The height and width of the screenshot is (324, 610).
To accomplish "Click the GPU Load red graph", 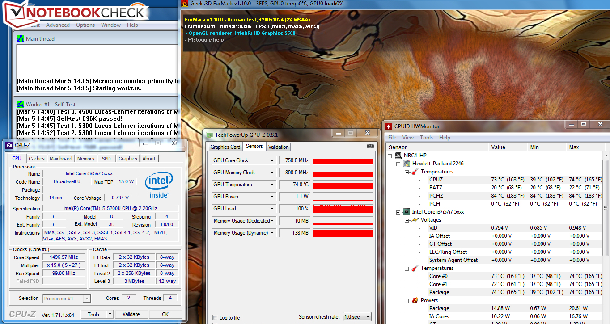I will [343, 209].
